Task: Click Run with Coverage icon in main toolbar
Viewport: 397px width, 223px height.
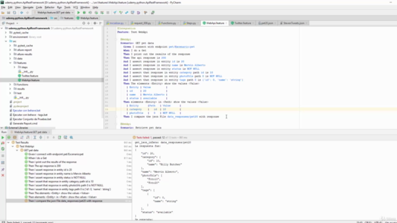Action: pos(90,12)
